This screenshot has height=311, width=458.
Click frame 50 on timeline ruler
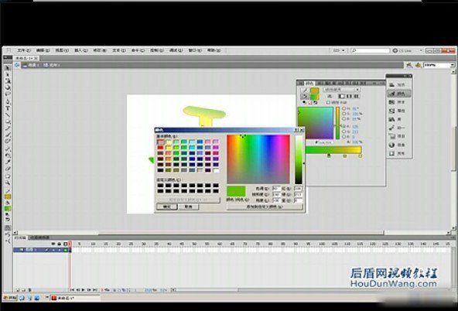tap(194, 244)
